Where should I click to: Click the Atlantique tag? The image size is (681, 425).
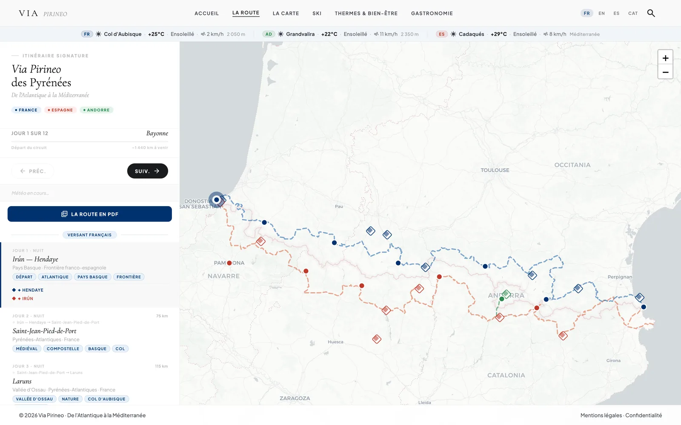point(55,277)
